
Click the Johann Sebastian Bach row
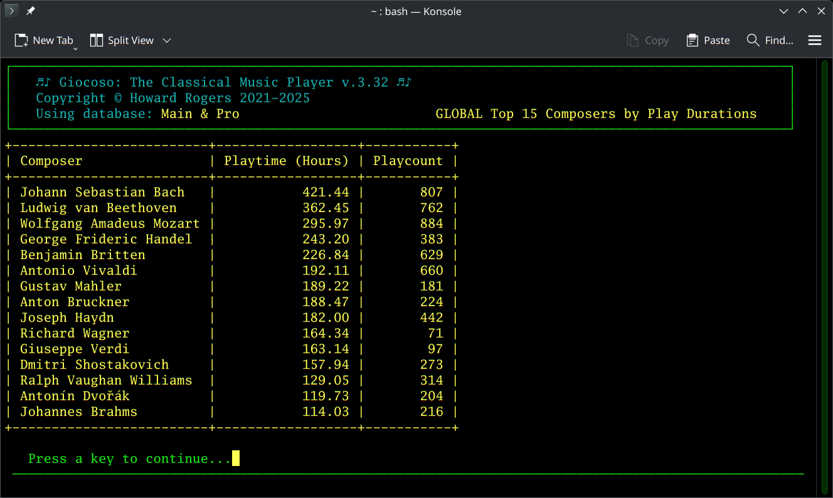click(102, 192)
